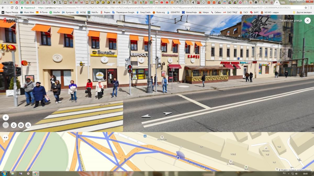Screen dimensions: 314x176
Task: Open the Yandex logo link
Action: (x=10, y=20)
